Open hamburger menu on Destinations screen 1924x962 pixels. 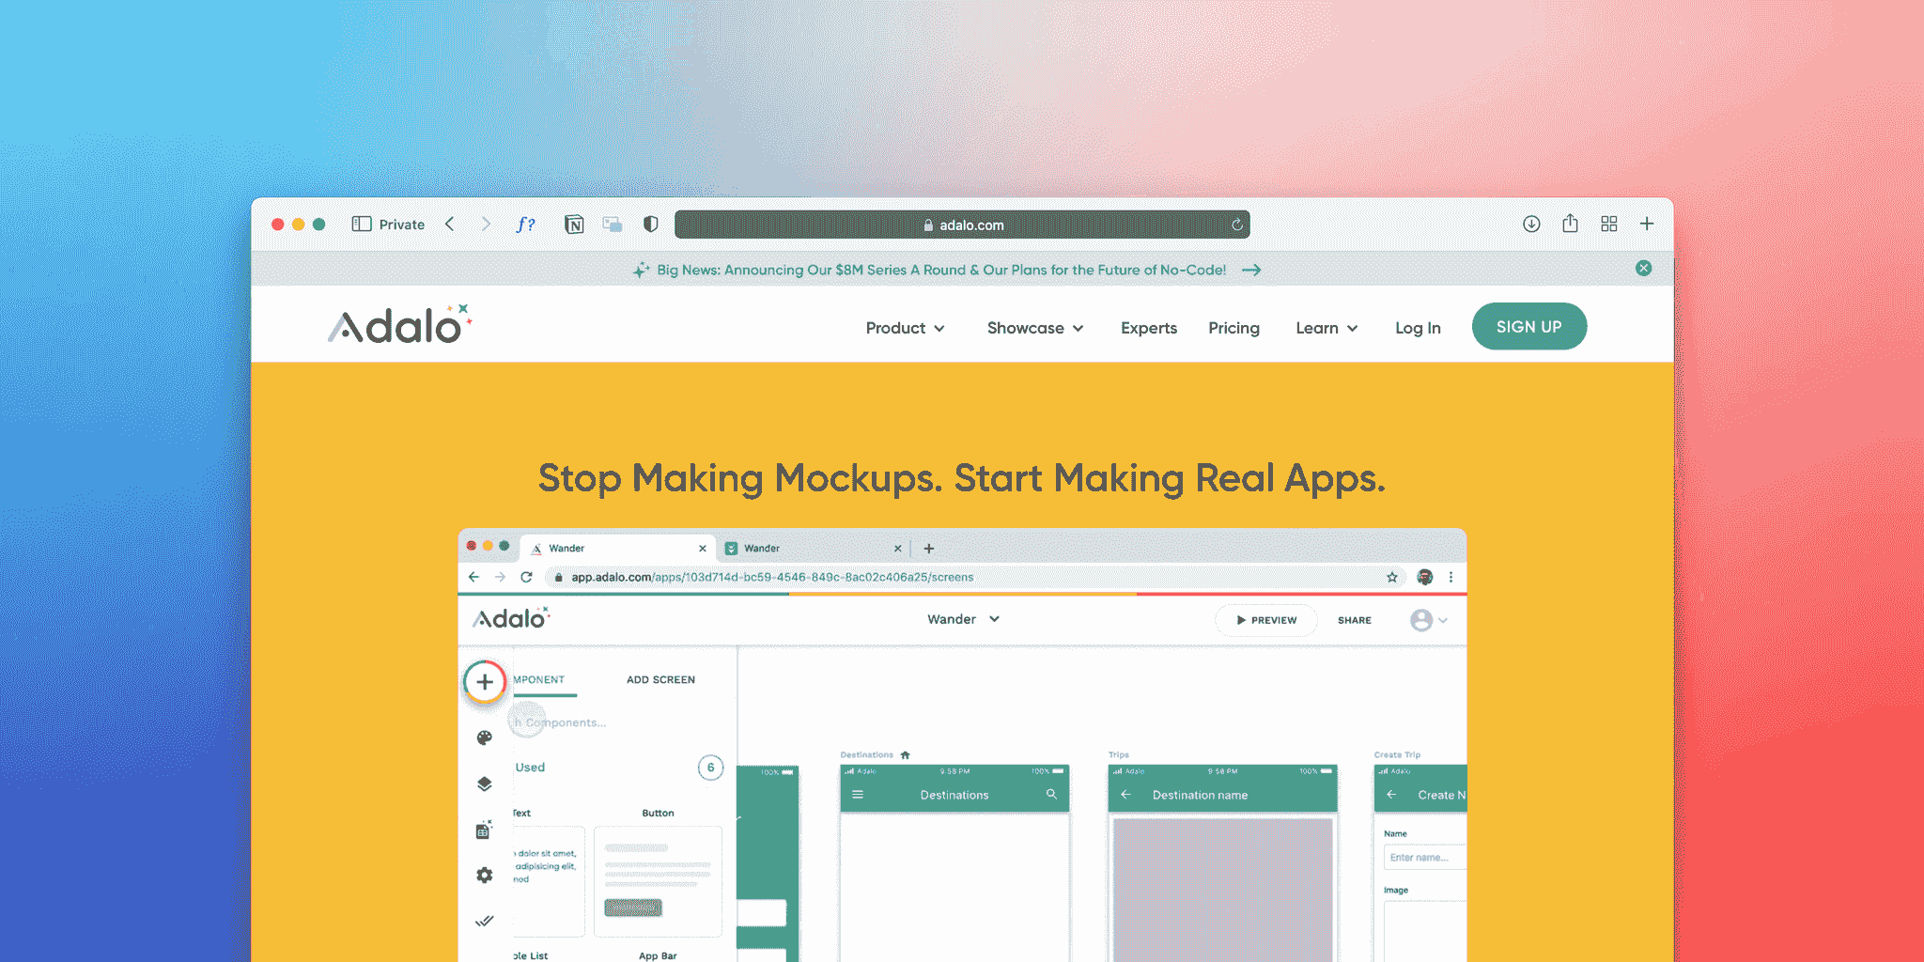[x=857, y=795]
